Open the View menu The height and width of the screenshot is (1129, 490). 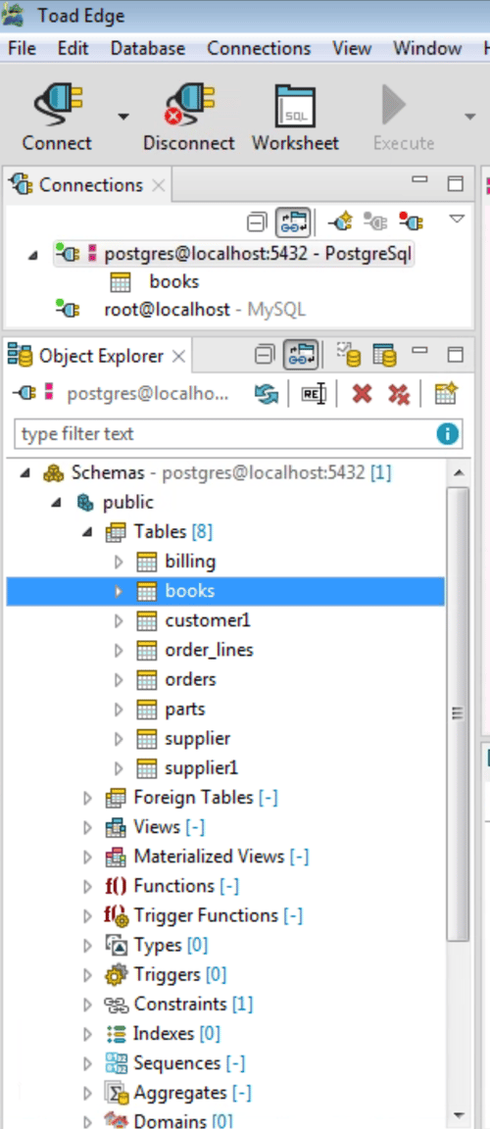[352, 49]
